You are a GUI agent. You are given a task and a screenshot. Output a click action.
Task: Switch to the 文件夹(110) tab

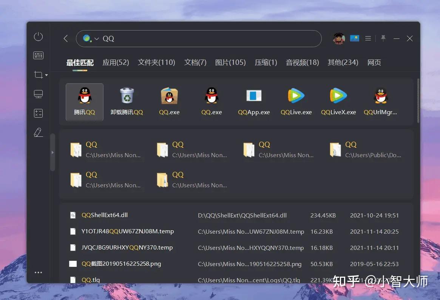[156, 63]
